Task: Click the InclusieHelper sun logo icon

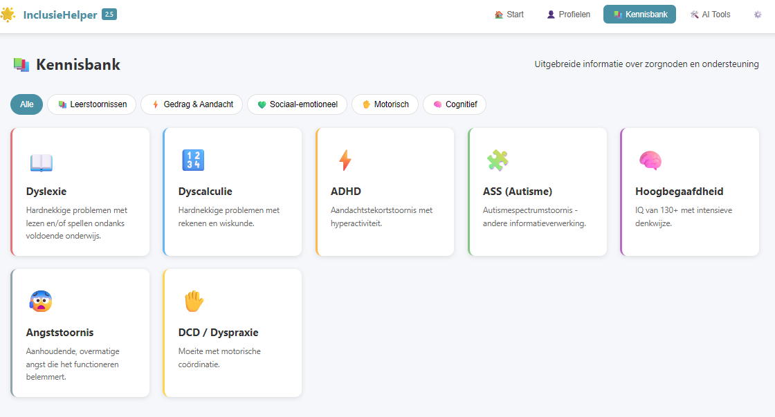Action: tap(8, 15)
